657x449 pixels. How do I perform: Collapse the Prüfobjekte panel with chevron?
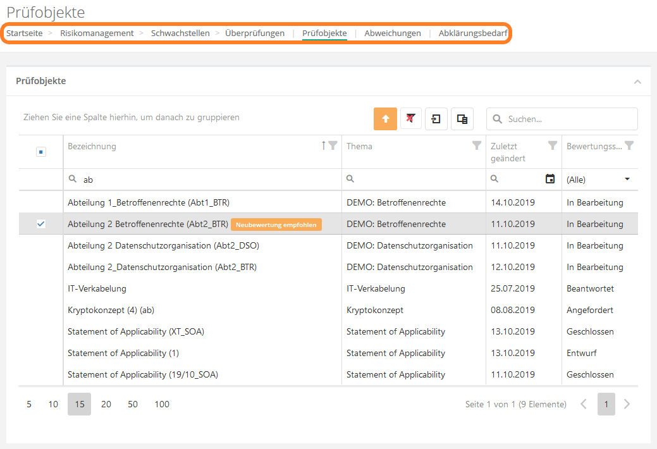[637, 82]
